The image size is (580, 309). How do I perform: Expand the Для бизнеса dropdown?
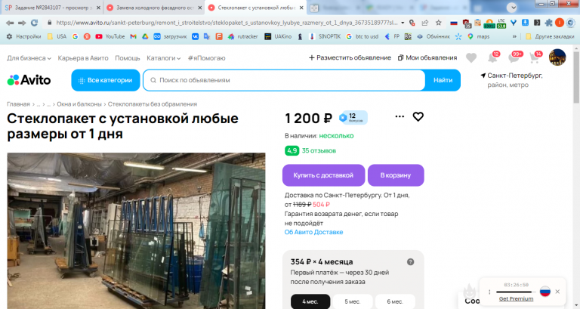[29, 58]
